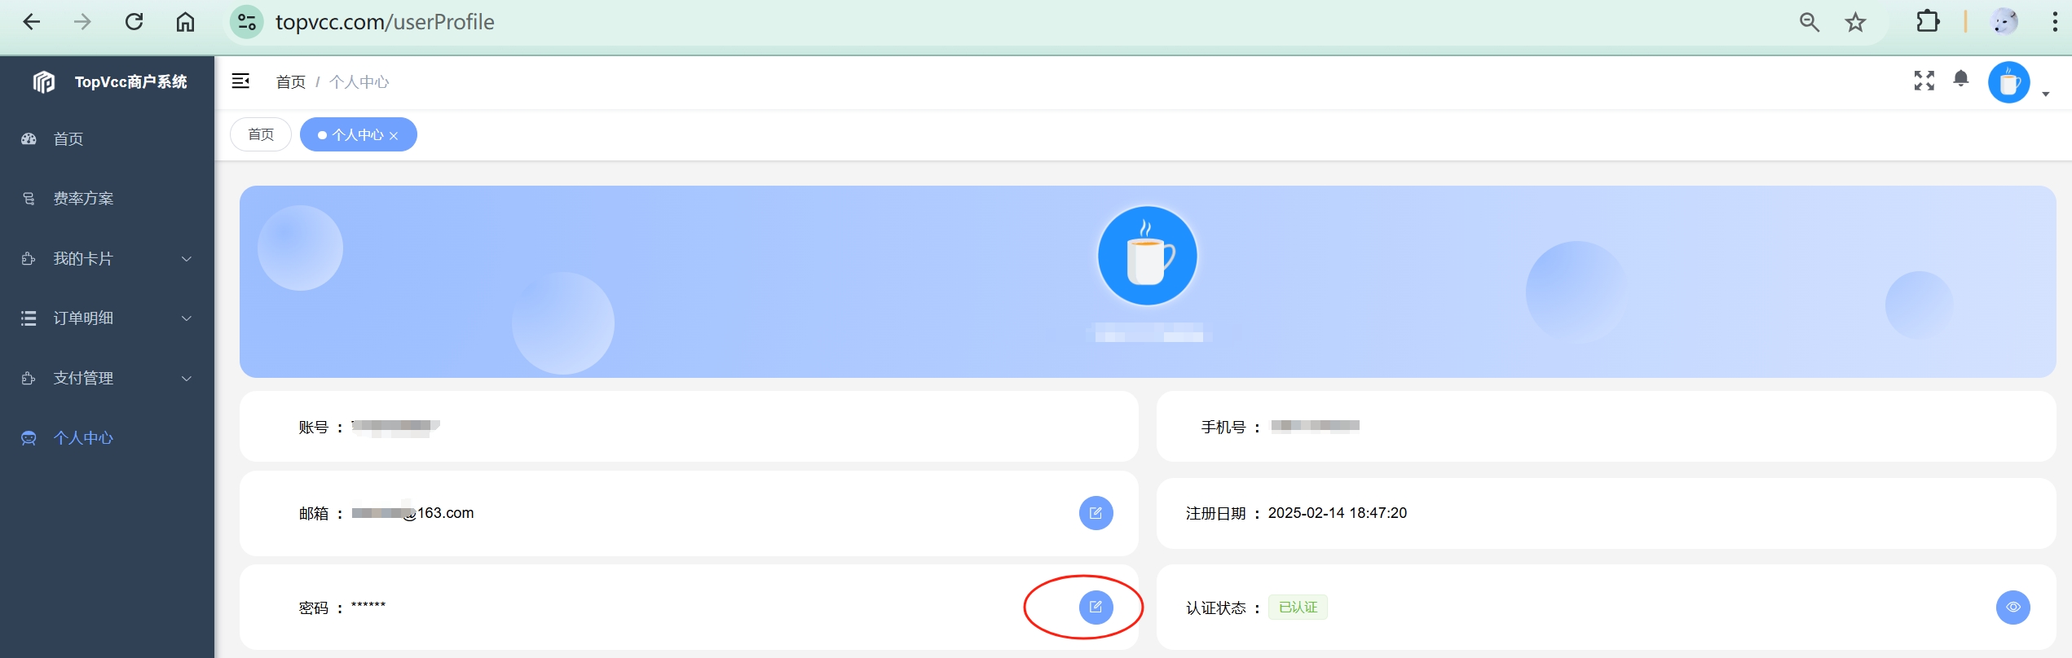Collapse the sidebar with hamburger icon
Image resolution: width=2072 pixels, height=658 pixels.
pos(240,81)
